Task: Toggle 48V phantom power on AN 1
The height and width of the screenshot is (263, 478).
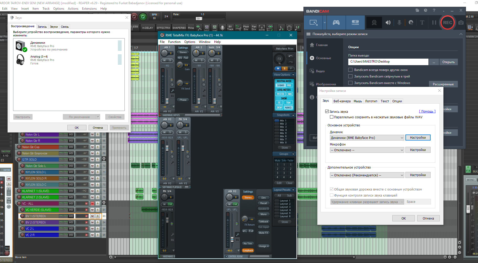Action: coord(180,58)
